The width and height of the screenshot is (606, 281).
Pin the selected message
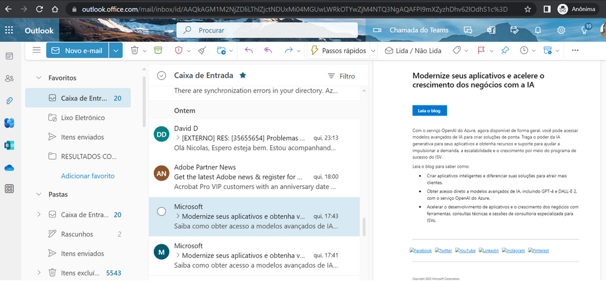click(x=505, y=50)
